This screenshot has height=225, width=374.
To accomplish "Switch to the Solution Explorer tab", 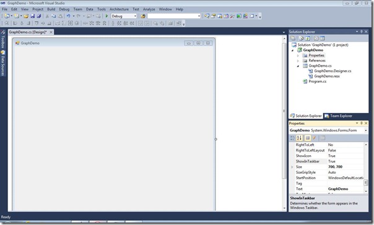I will [x=306, y=116].
